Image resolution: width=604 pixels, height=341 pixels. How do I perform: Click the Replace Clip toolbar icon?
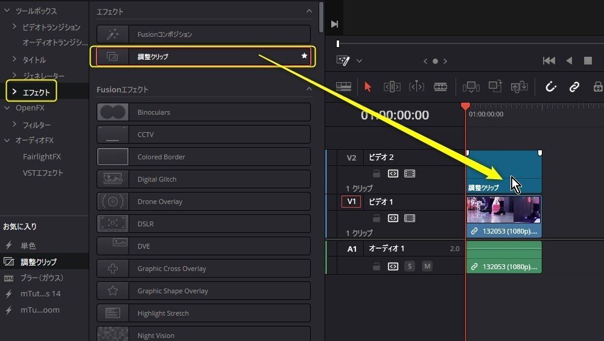[x=519, y=87]
